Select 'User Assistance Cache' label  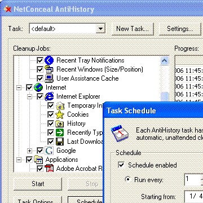[x=87, y=78]
